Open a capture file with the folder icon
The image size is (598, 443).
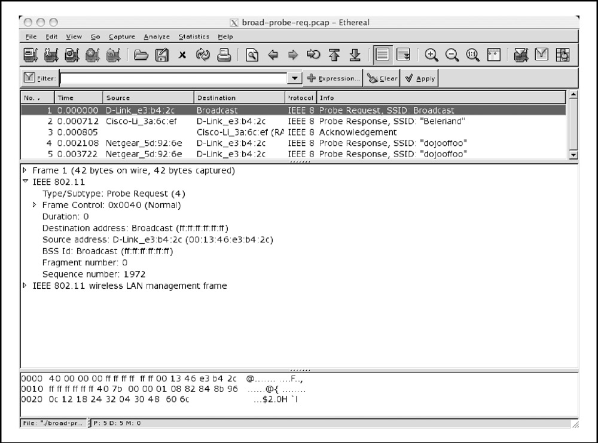141,56
